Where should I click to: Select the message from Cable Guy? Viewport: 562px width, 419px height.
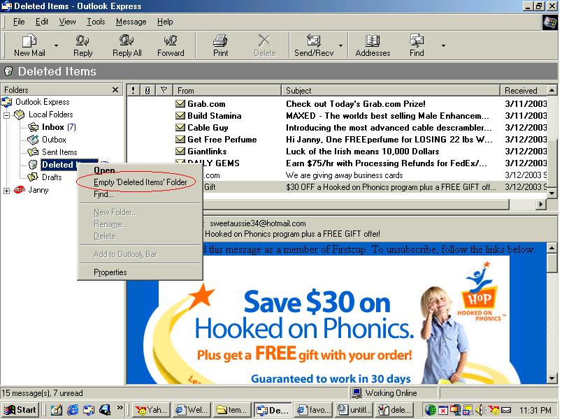click(x=337, y=128)
